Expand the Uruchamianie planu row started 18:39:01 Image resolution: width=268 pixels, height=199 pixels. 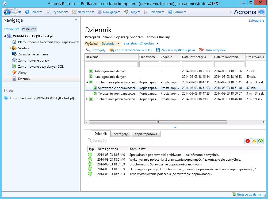click(87, 99)
